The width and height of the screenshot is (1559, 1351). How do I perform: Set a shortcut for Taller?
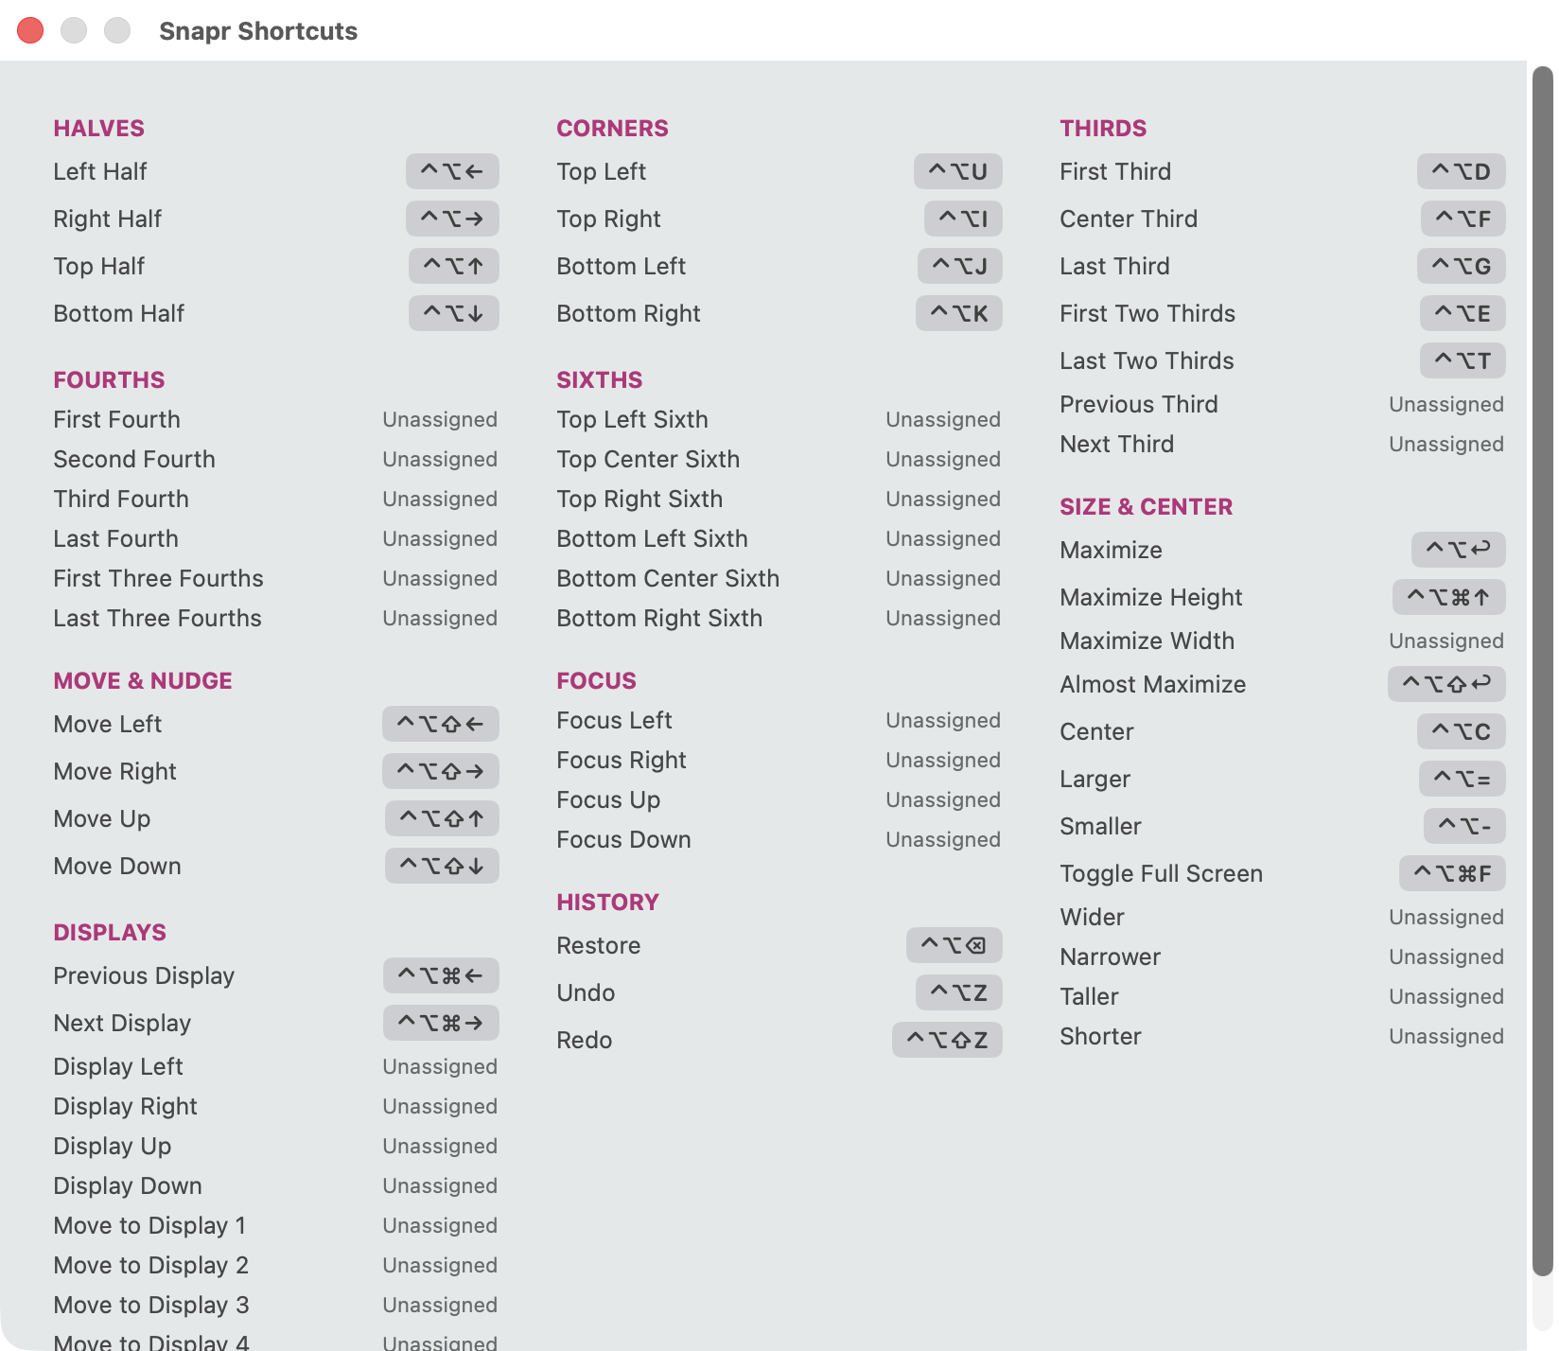tap(1445, 996)
